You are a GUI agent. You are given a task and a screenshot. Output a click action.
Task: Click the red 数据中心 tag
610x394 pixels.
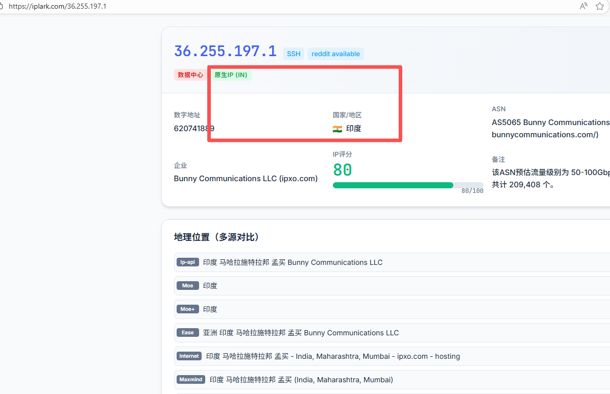pyautogui.click(x=190, y=75)
